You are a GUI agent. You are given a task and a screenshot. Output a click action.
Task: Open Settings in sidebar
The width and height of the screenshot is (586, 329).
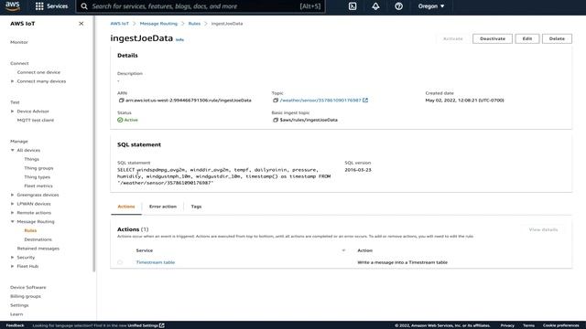point(19,305)
